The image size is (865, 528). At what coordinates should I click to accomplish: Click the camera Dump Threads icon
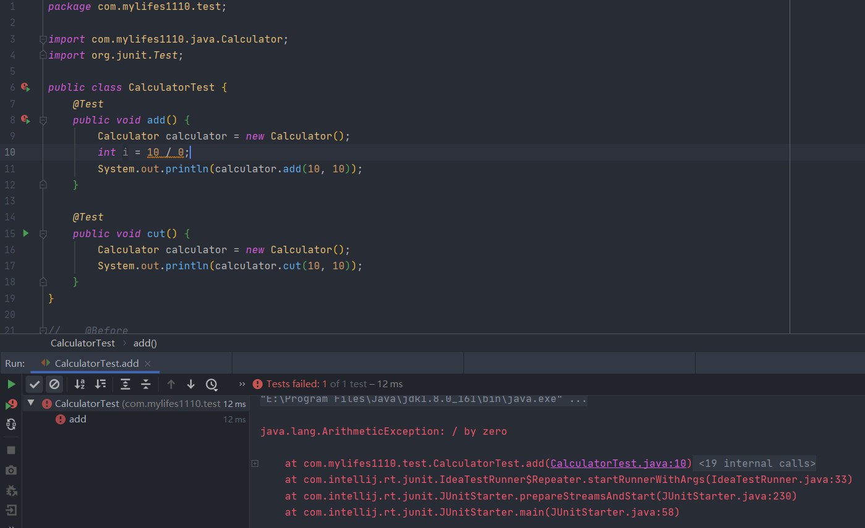(x=11, y=470)
